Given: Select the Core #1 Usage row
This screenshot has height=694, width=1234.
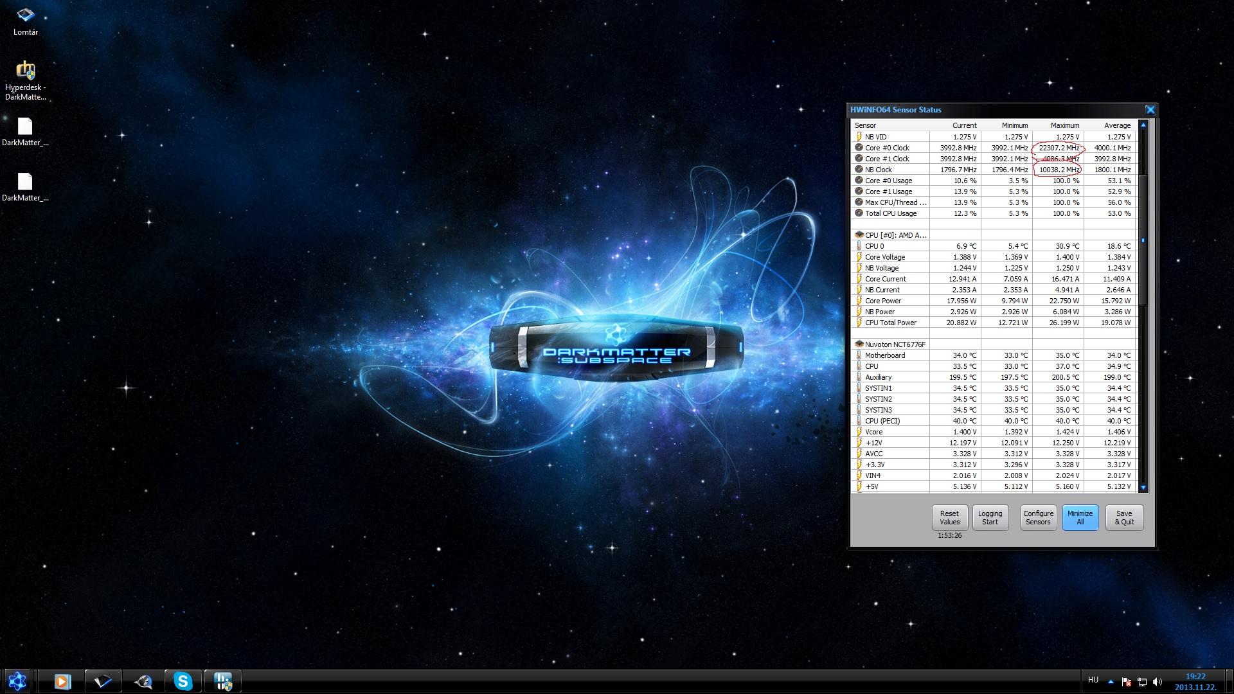Looking at the screenshot, I should coord(994,191).
